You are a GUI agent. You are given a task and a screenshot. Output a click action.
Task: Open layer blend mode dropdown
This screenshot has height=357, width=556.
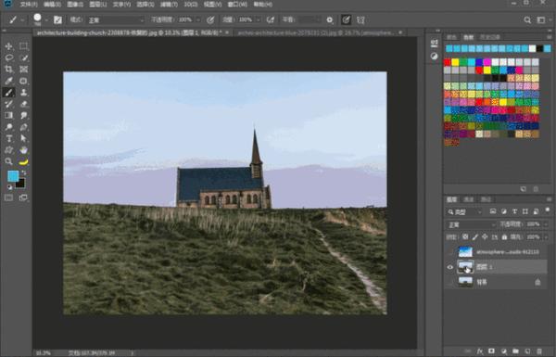point(471,224)
